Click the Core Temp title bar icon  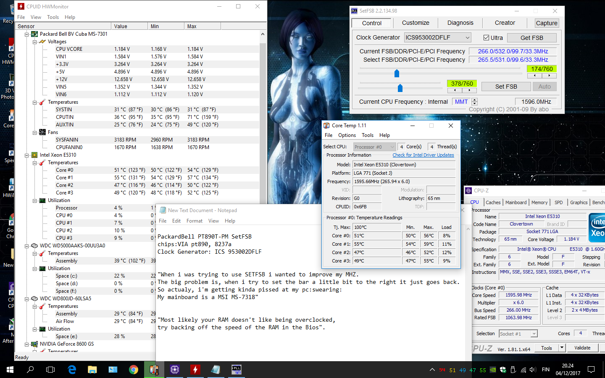coord(326,126)
